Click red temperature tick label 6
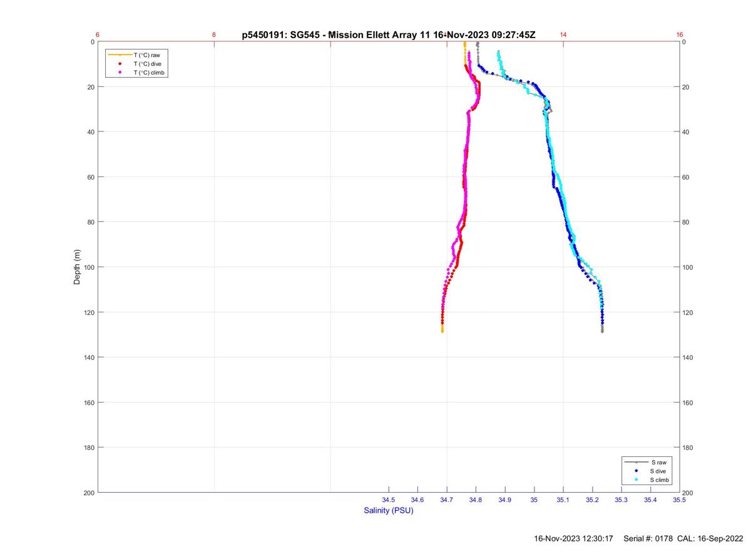Screen dimensions: 751x554 point(98,35)
